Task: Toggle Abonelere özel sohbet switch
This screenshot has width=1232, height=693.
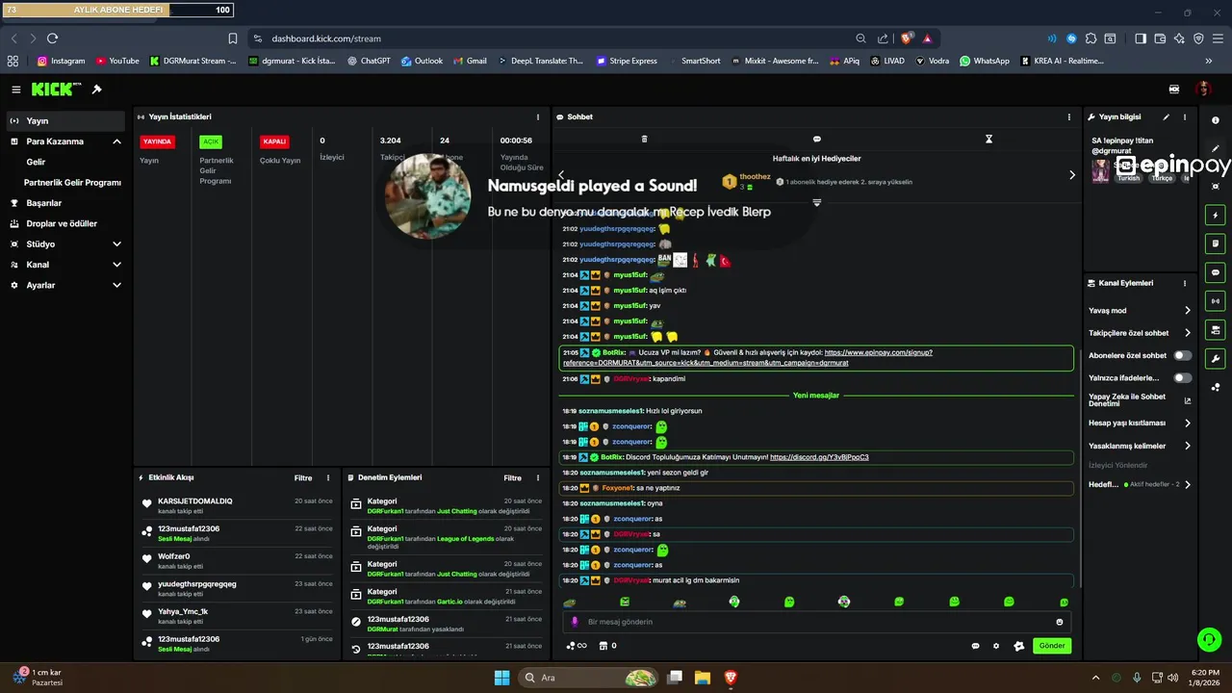Action: pyautogui.click(x=1182, y=355)
